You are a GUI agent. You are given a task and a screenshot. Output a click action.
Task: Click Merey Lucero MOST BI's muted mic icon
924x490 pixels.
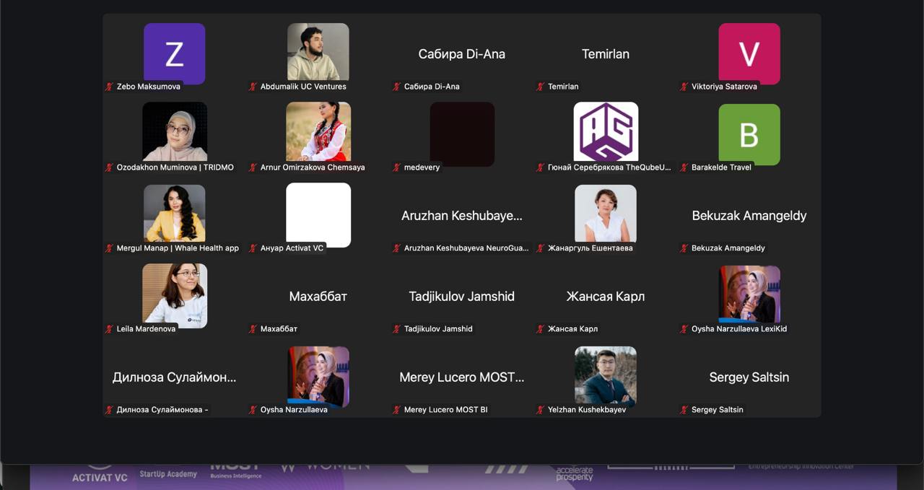397,410
